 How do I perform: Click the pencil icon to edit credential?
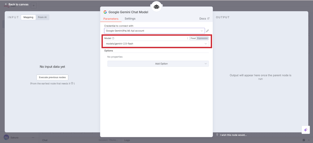[x=207, y=31]
